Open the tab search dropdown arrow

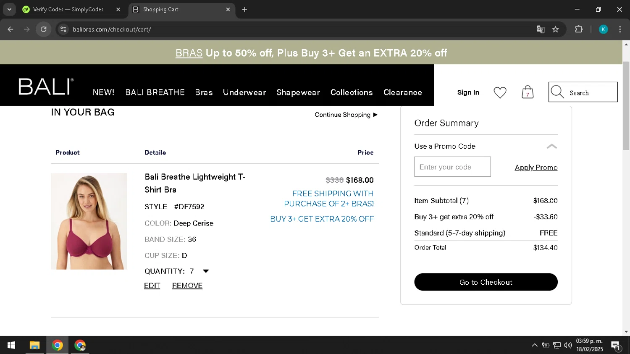point(9,9)
